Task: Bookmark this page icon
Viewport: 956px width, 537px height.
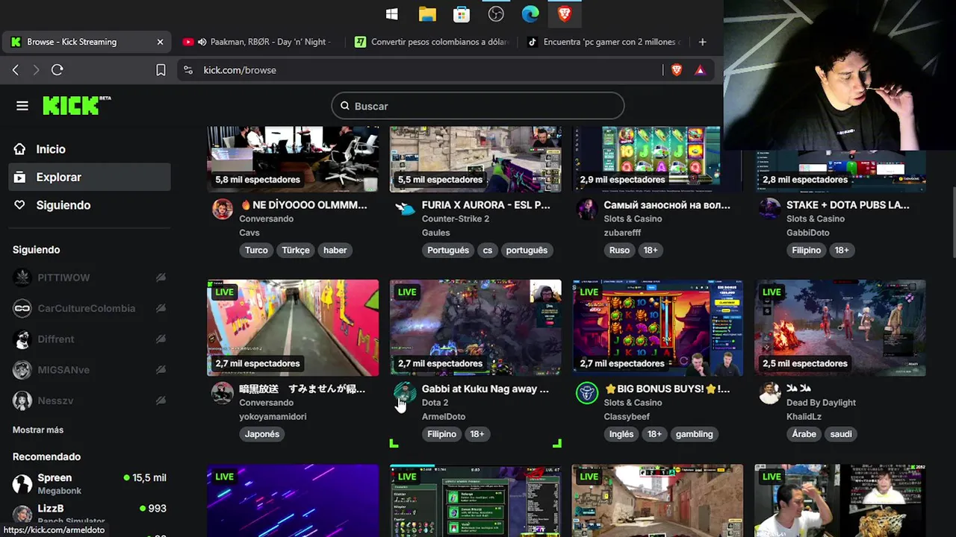Action: (x=161, y=70)
